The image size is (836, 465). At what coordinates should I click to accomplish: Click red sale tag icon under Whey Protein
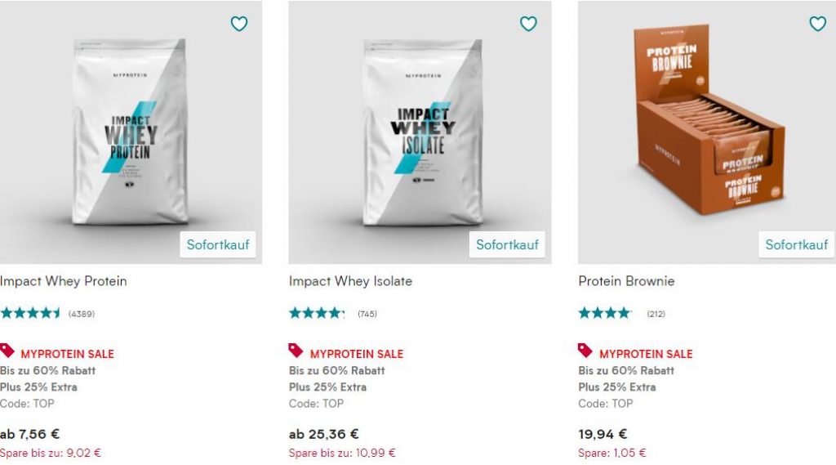point(7,351)
